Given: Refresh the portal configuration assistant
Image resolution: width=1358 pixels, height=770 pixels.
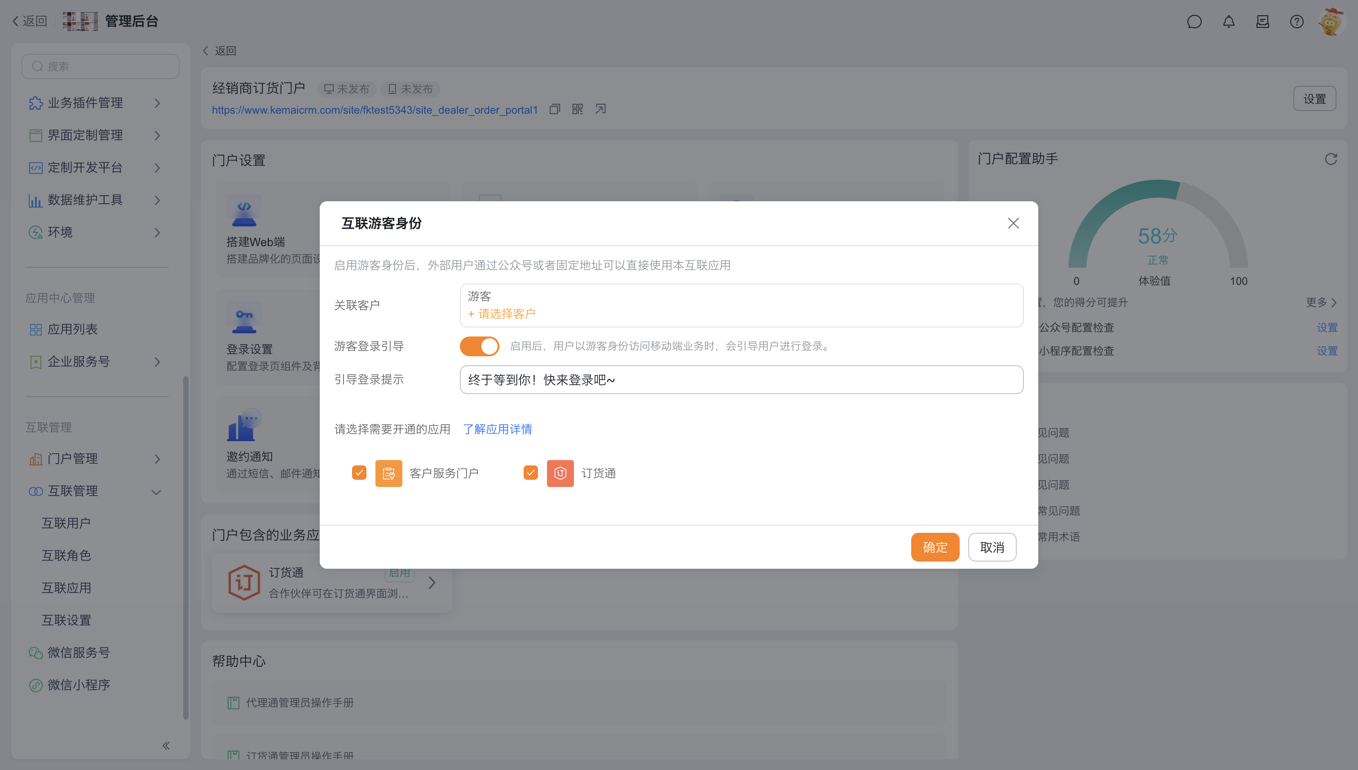Looking at the screenshot, I should [x=1331, y=159].
